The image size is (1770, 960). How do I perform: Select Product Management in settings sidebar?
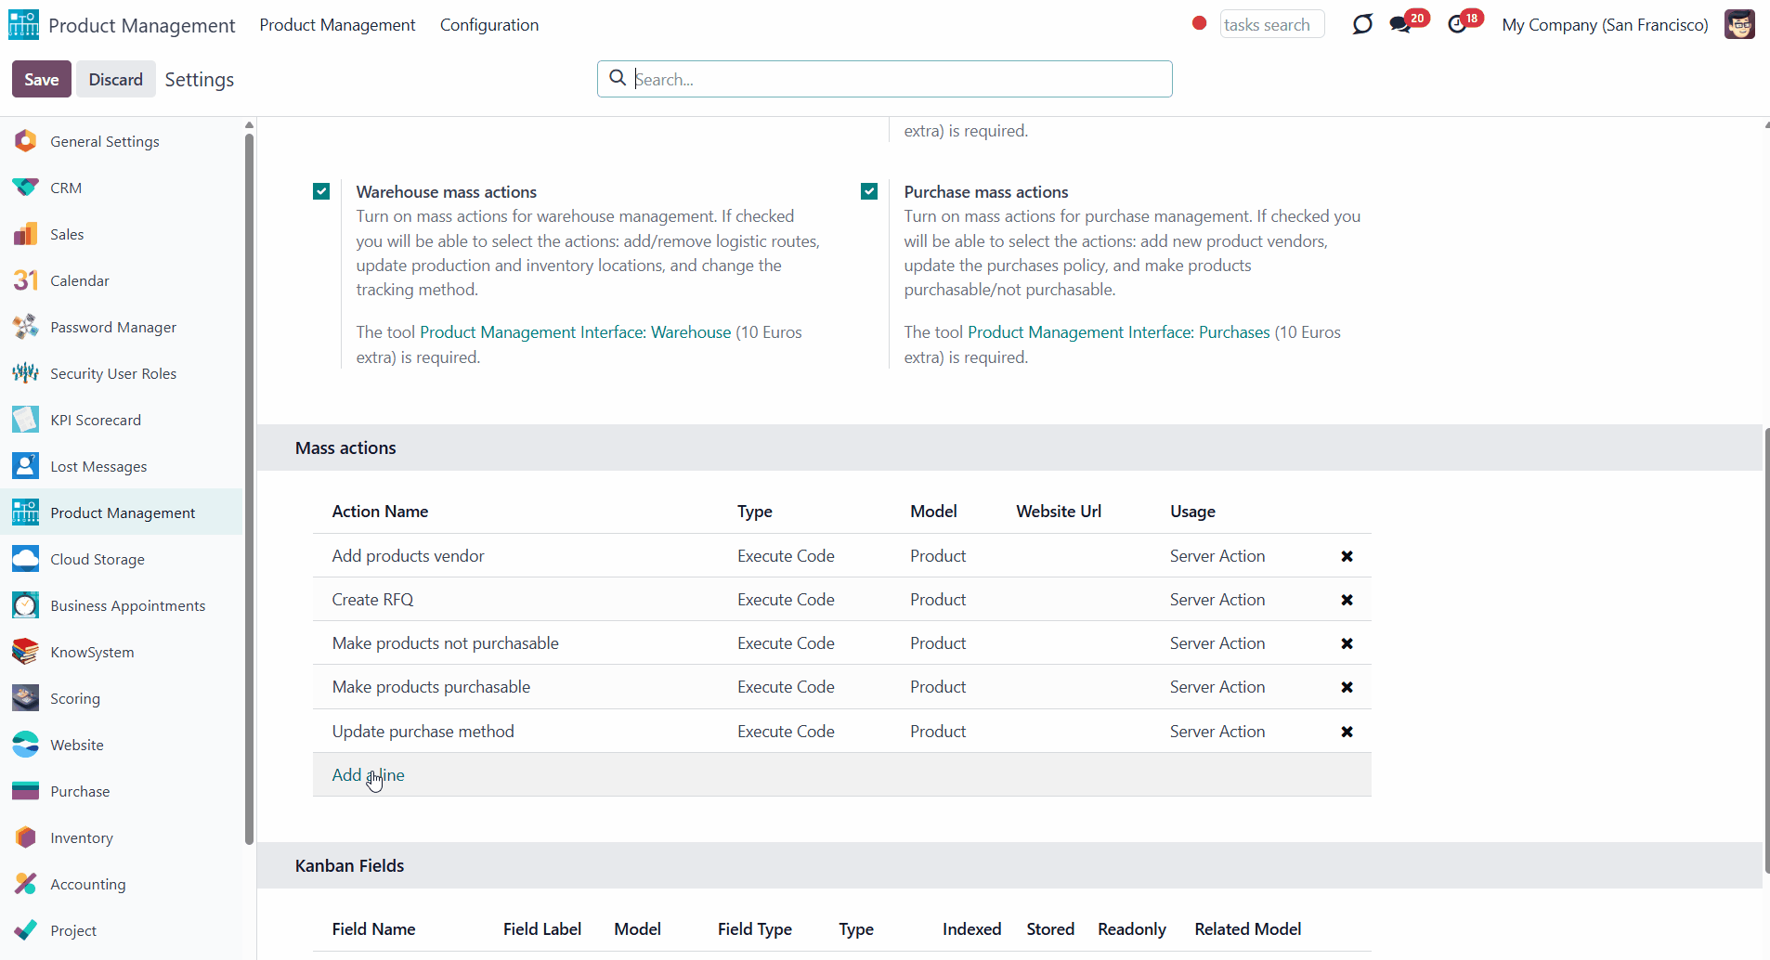122,512
